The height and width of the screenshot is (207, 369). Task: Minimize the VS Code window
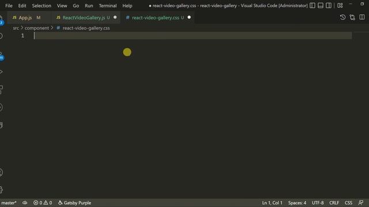coord(351,4)
